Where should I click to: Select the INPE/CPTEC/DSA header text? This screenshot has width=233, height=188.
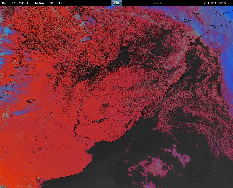pos(15,3)
